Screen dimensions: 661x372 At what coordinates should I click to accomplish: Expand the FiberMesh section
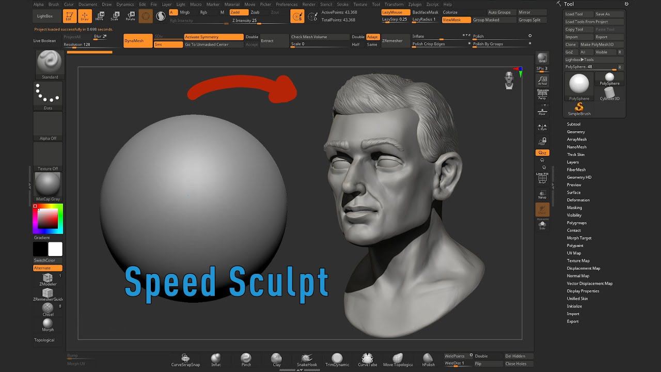click(x=576, y=169)
